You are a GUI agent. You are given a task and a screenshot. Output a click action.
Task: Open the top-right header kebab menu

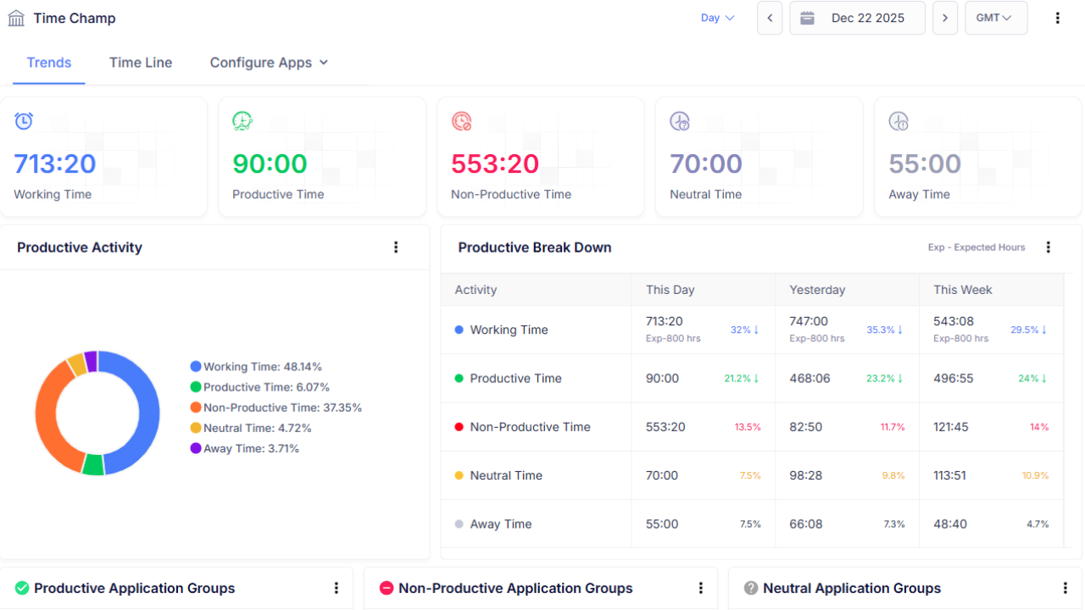(x=1057, y=18)
